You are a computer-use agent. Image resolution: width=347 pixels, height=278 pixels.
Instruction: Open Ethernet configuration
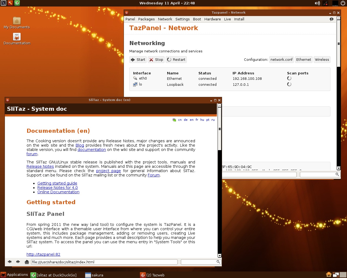[304, 60]
